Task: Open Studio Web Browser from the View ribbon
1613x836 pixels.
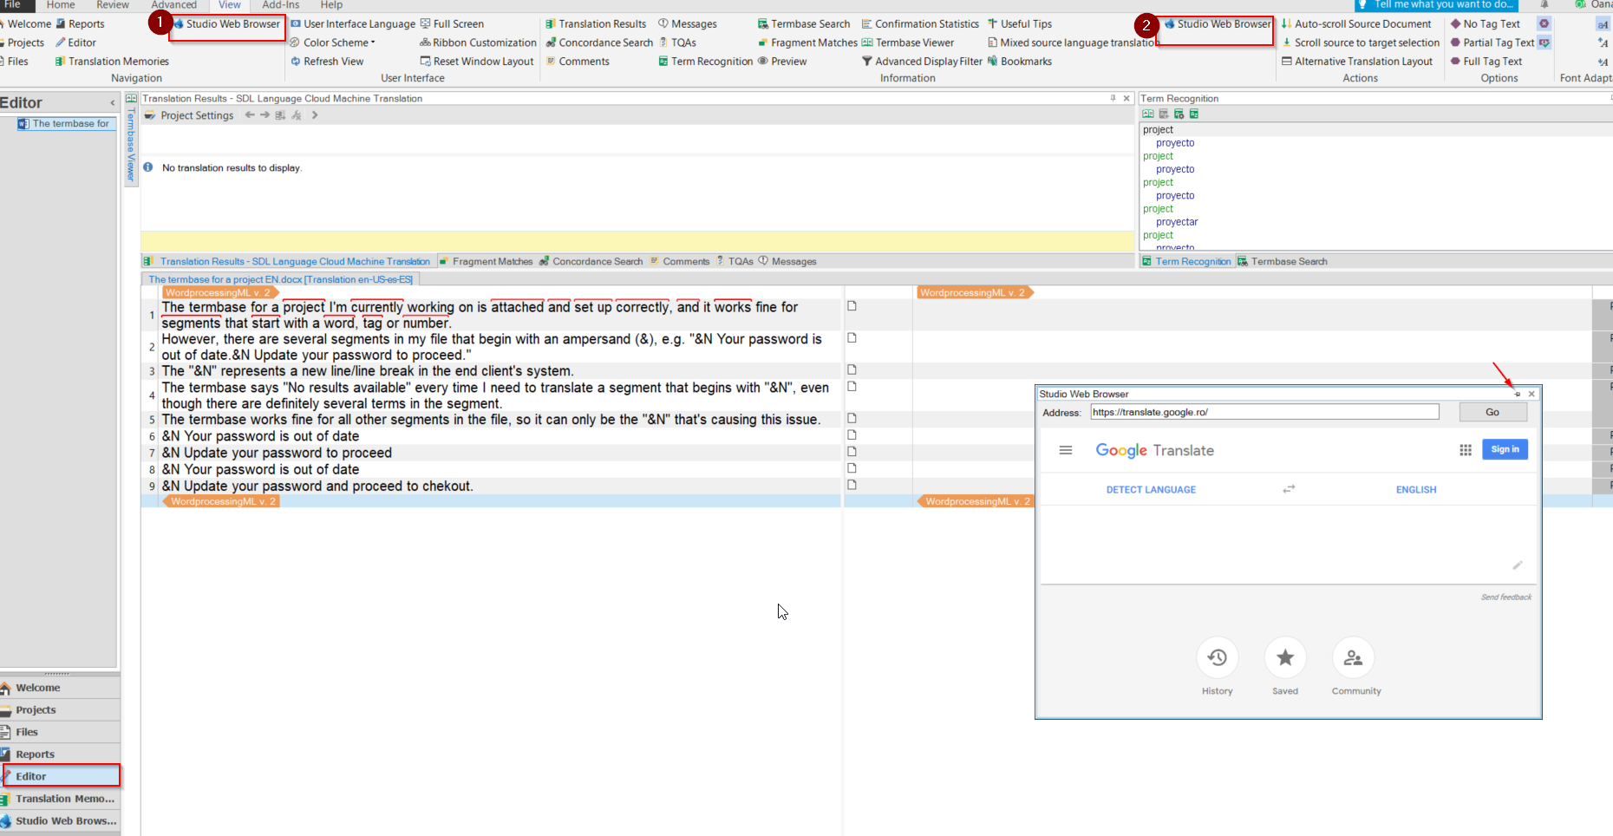Action: pyautogui.click(x=227, y=23)
